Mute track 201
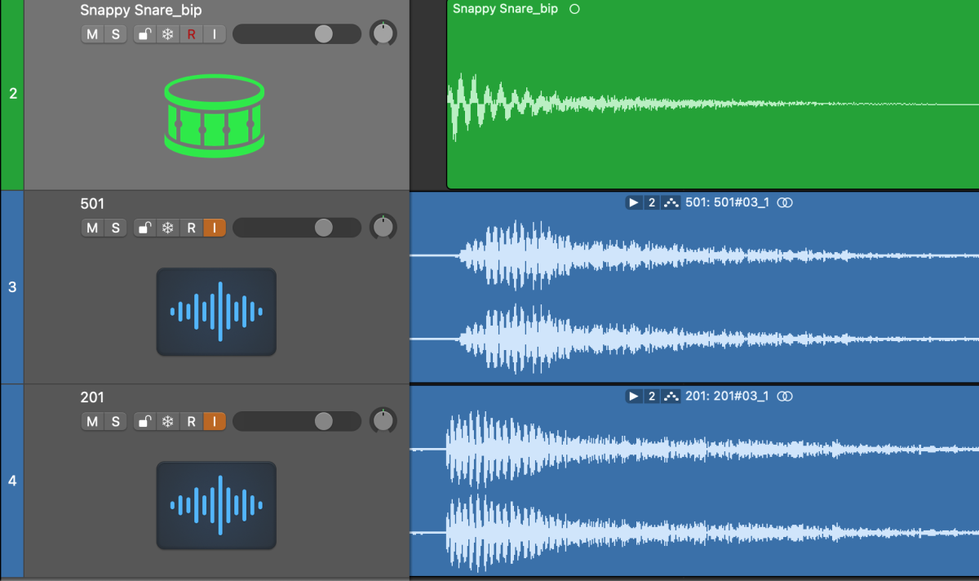 (x=92, y=421)
